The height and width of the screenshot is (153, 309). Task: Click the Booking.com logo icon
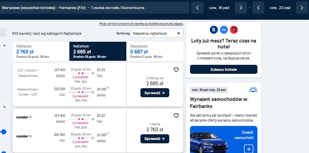click(x=214, y=30)
